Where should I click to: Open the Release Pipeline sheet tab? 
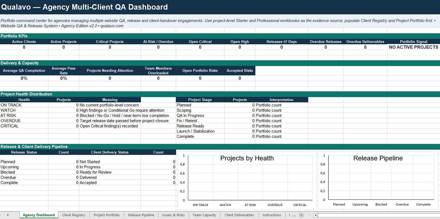(x=141, y=215)
